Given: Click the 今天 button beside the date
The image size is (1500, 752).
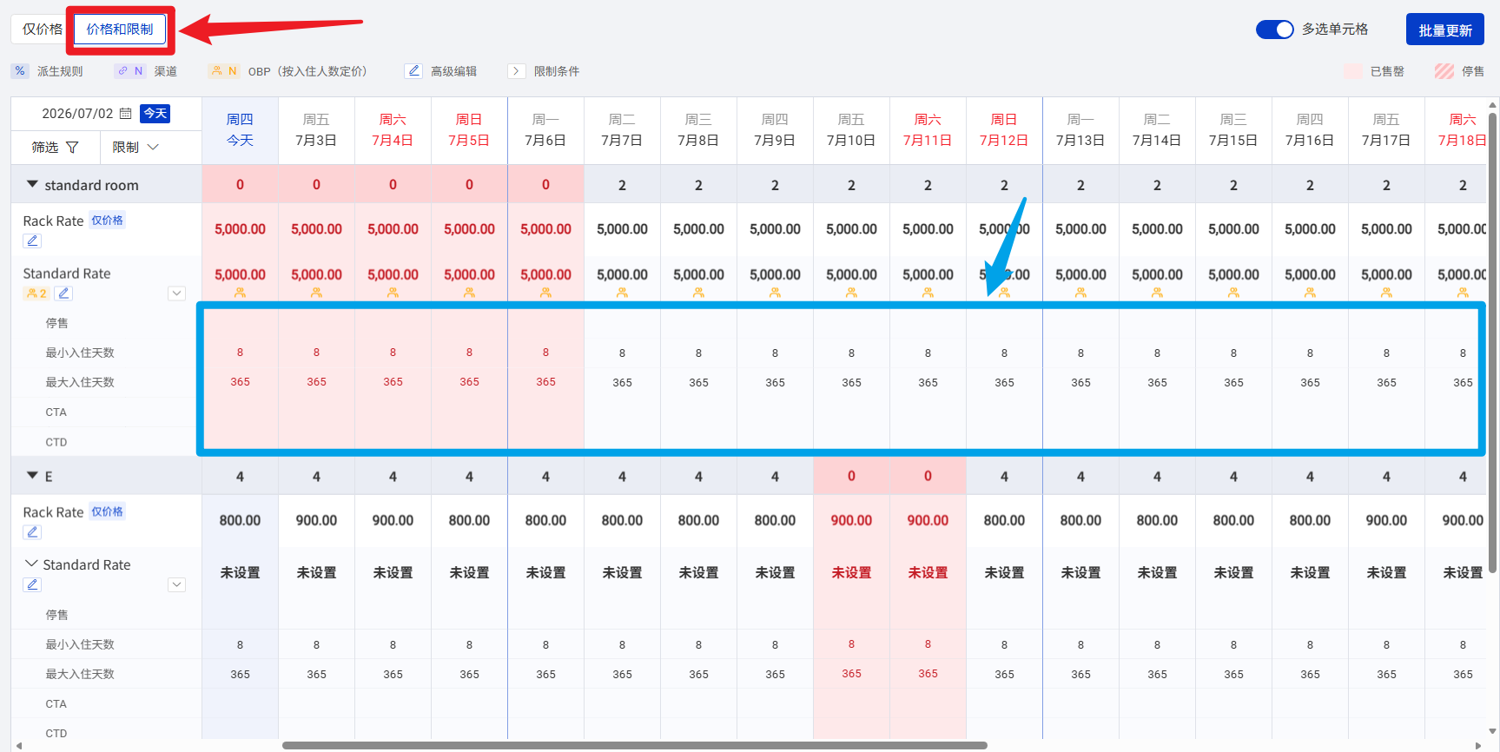Looking at the screenshot, I should point(155,114).
